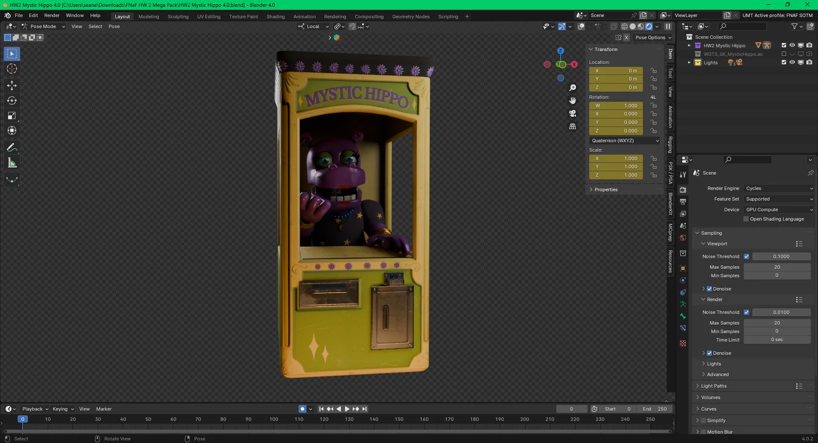
Task: Toggle camera view icon
Action: 573,114
